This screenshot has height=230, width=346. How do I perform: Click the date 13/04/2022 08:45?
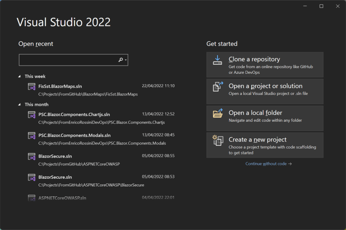coord(158,135)
